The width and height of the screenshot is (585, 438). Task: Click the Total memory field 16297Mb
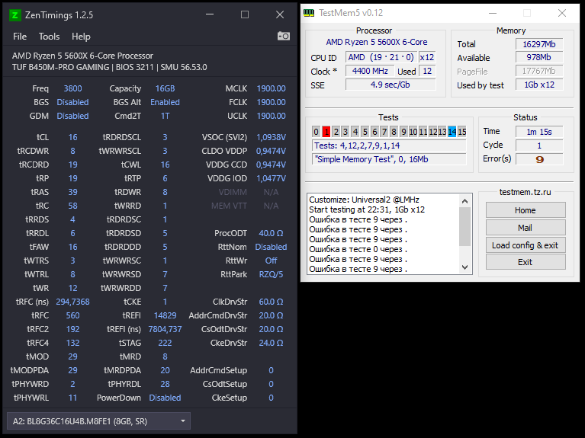[x=539, y=44]
